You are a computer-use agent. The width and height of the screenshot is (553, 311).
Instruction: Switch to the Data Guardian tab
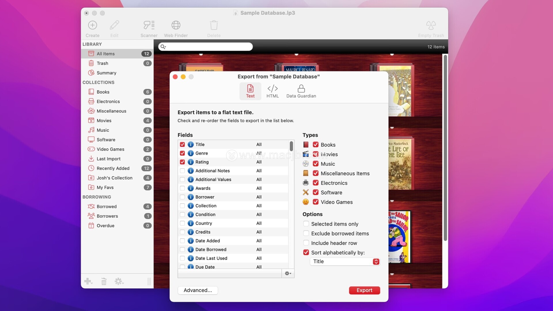pyautogui.click(x=301, y=91)
